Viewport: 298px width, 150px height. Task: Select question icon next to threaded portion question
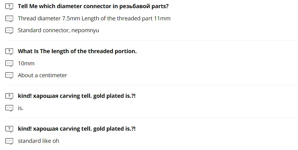(x=9, y=51)
